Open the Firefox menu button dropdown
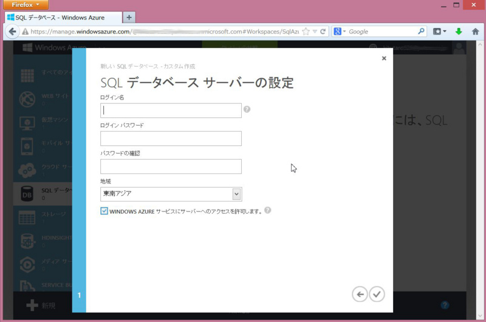The image size is (486, 322). pyautogui.click(x=26, y=5)
